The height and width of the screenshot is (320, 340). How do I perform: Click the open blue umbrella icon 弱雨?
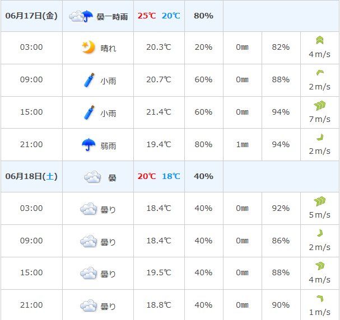(x=89, y=144)
